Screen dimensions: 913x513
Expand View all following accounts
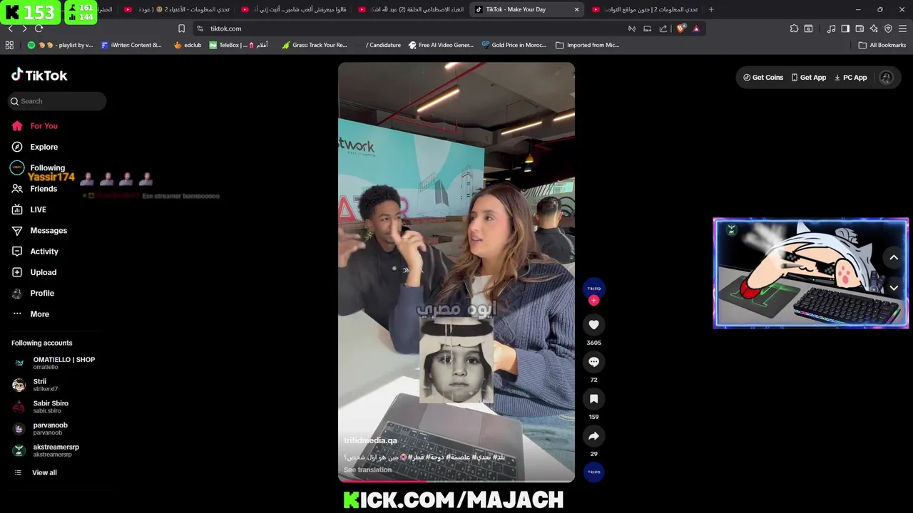pyautogui.click(x=36, y=472)
